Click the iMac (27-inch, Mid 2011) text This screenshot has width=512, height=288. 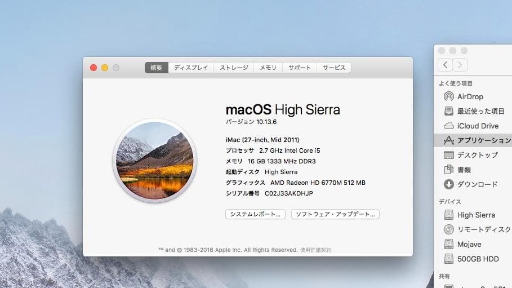pyautogui.click(x=262, y=140)
